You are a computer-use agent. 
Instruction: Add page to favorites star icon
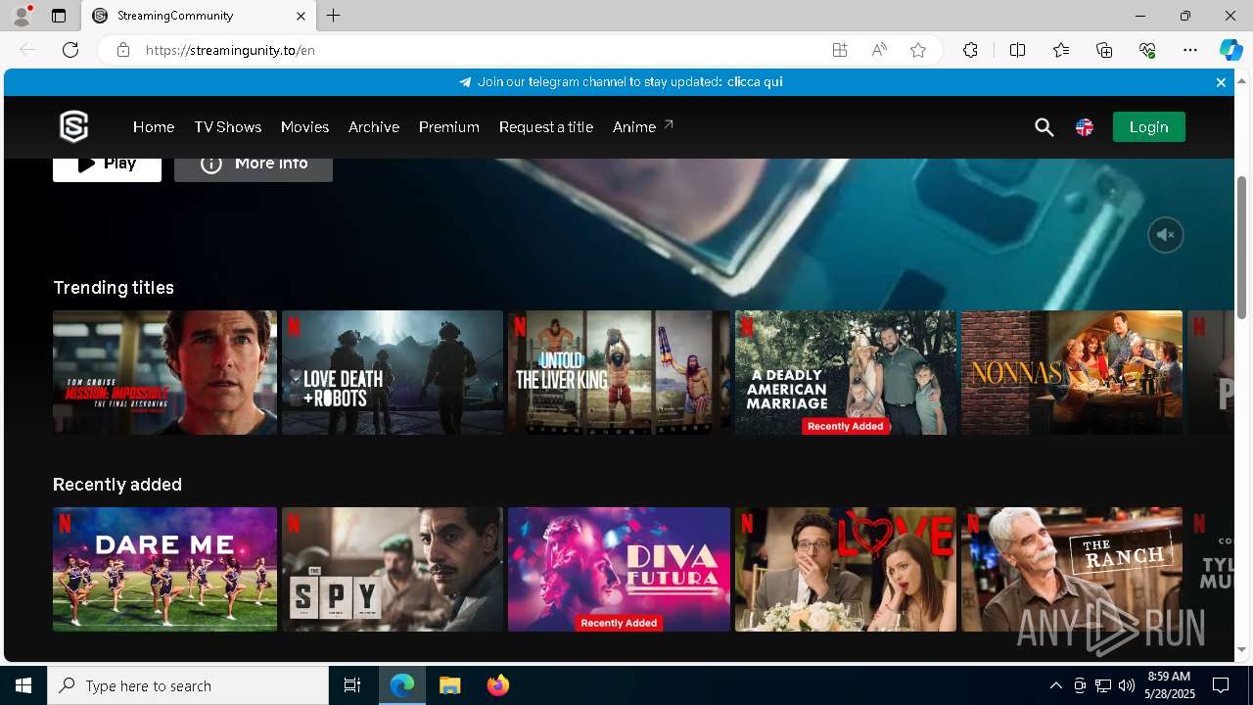tap(918, 50)
